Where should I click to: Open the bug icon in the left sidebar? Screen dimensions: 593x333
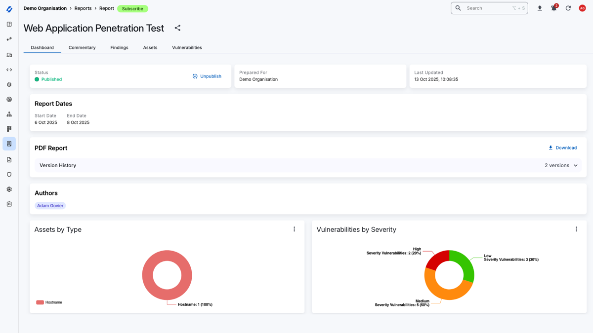coord(9,85)
